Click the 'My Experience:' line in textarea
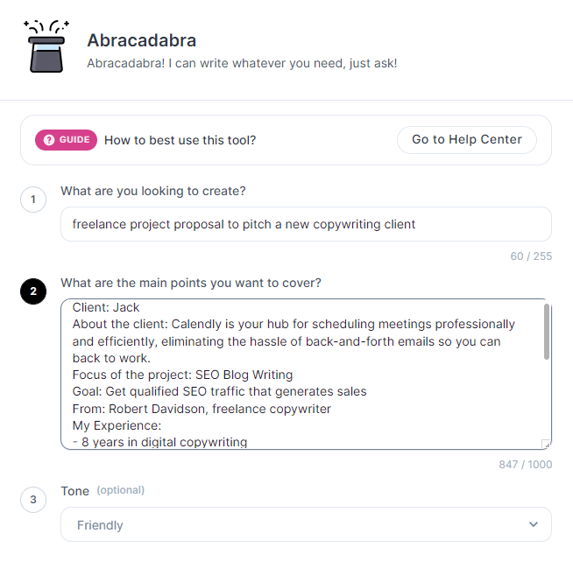This screenshot has width=573, height=561. [117, 425]
